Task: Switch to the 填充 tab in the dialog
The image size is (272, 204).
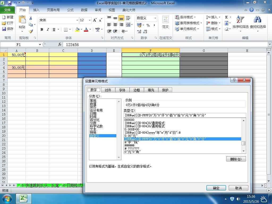Action: pos(151,90)
